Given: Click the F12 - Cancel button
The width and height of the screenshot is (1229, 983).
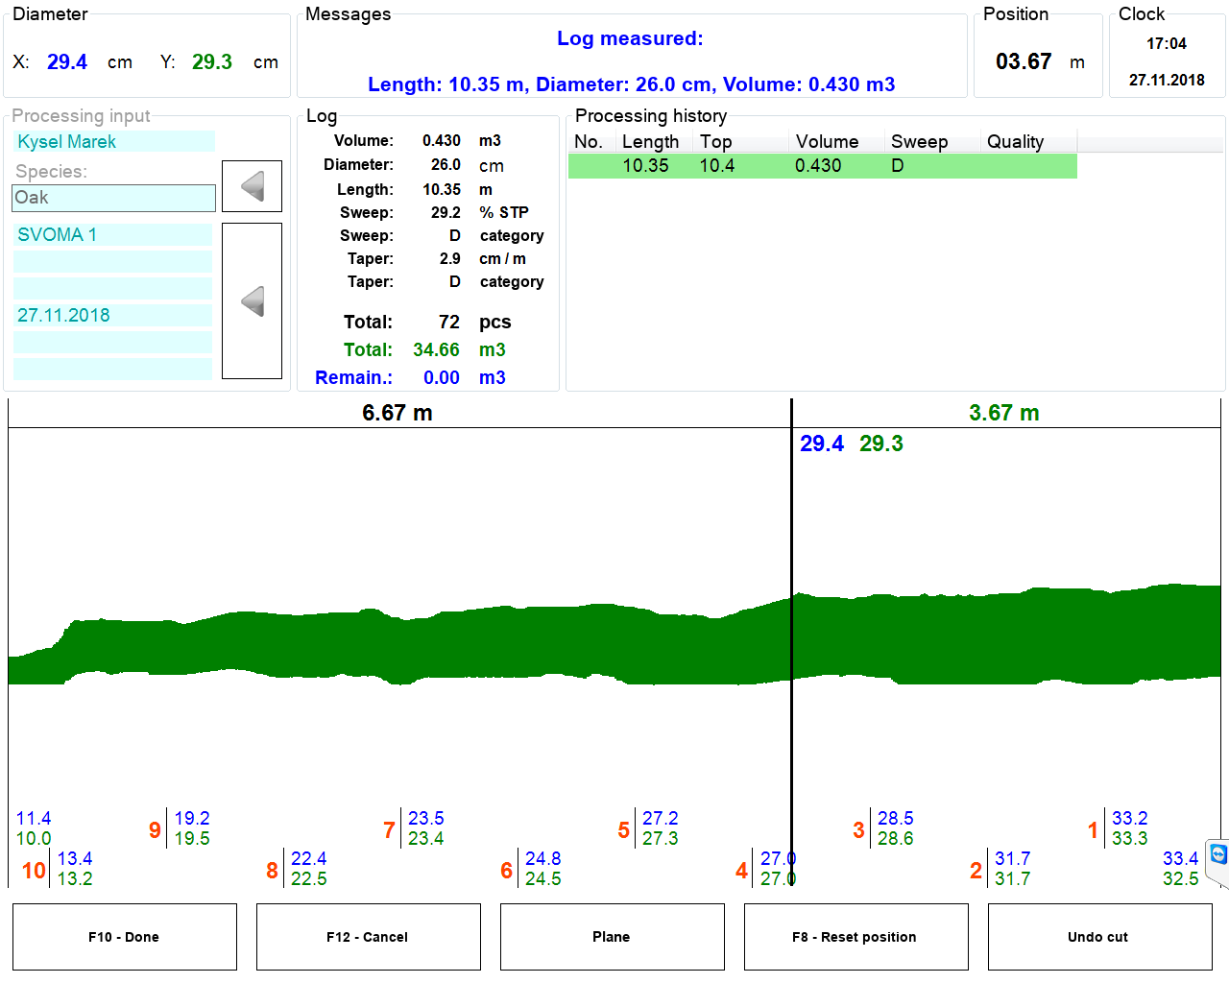Looking at the screenshot, I should pyautogui.click(x=369, y=937).
